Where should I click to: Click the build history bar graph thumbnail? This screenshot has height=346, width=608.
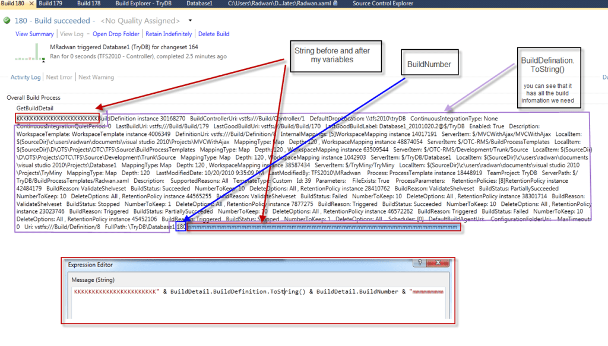pos(29,53)
